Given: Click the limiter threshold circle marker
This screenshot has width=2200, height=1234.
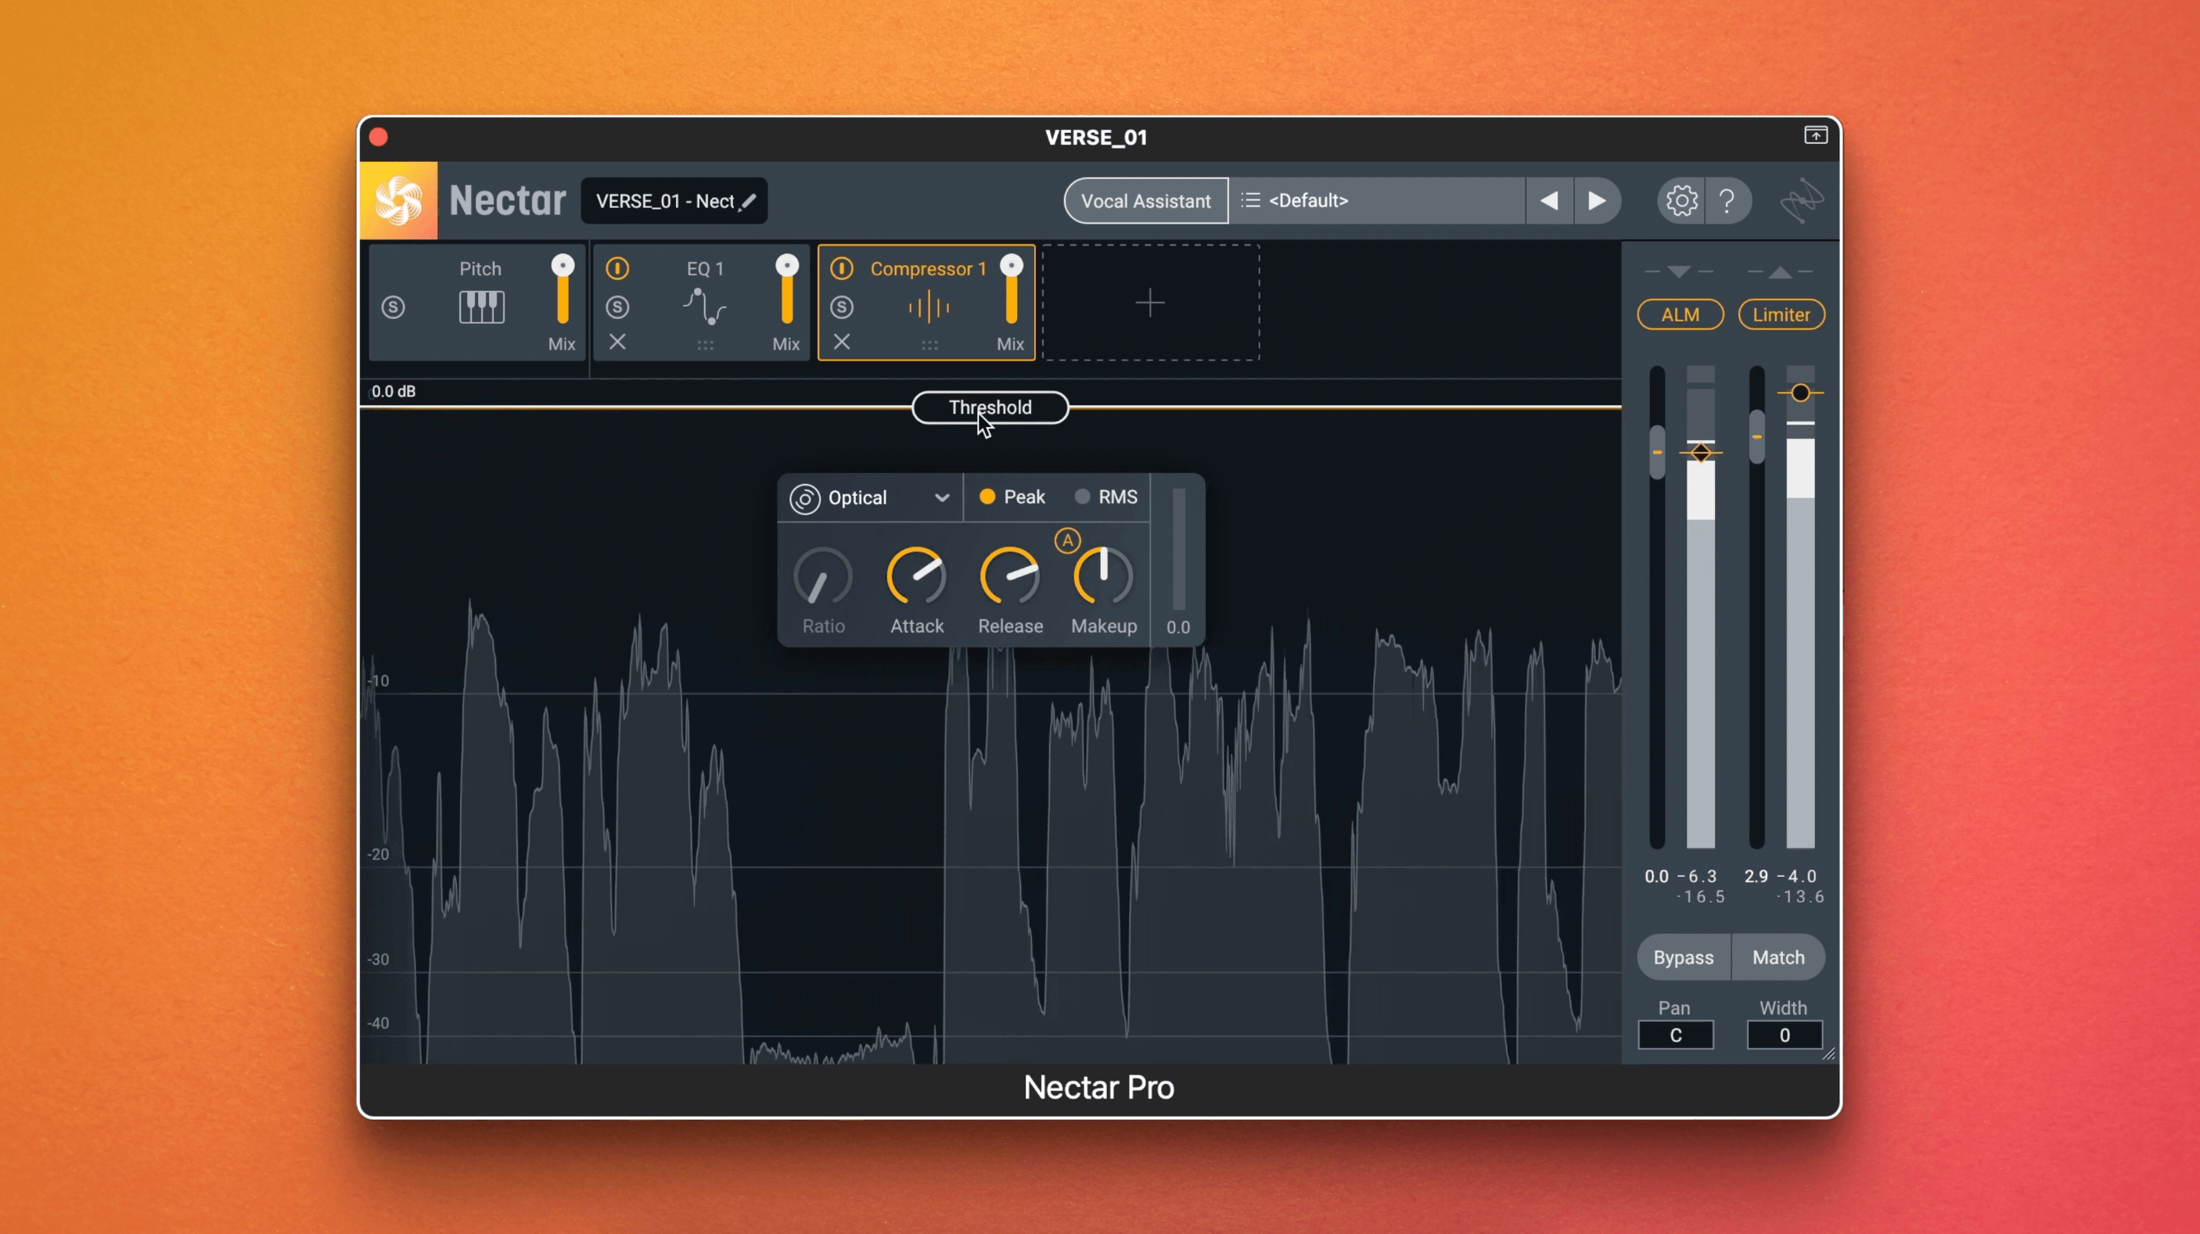Looking at the screenshot, I should point(1800,393).
